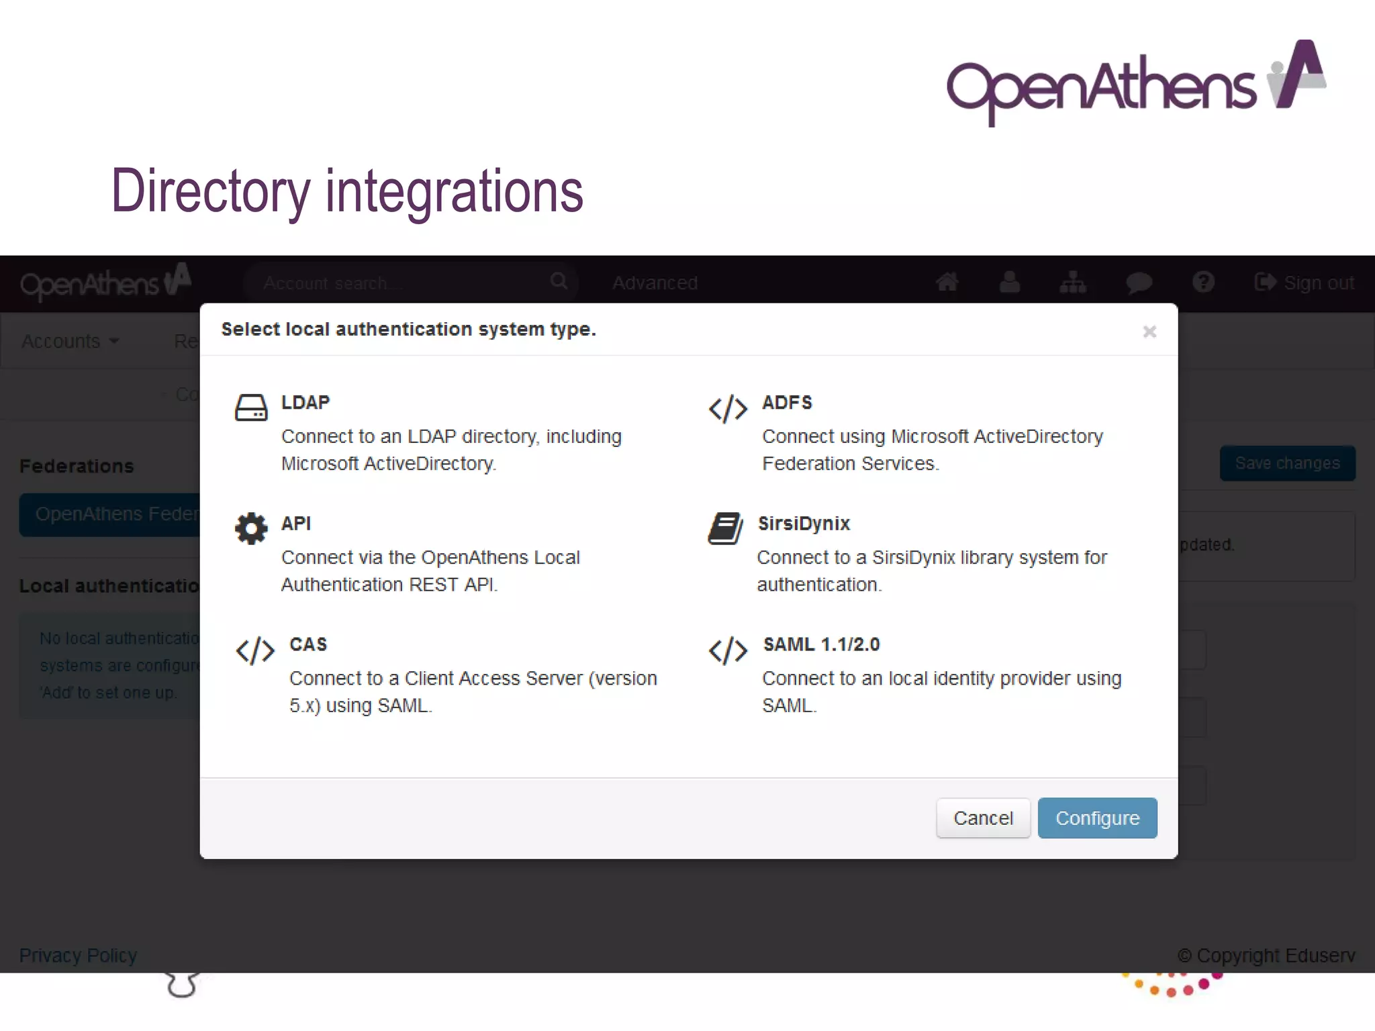Choose the ADFS heading
The width and height of the screenshot is (1375, 1031).
tap(787, 403)
